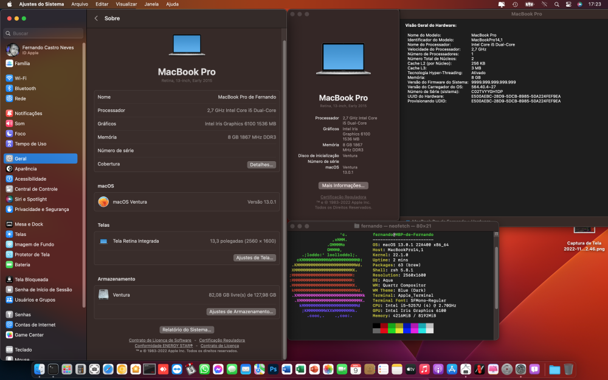Open WhatsApp from the Dock
This screenshot has width=608, height=380.
204,370
